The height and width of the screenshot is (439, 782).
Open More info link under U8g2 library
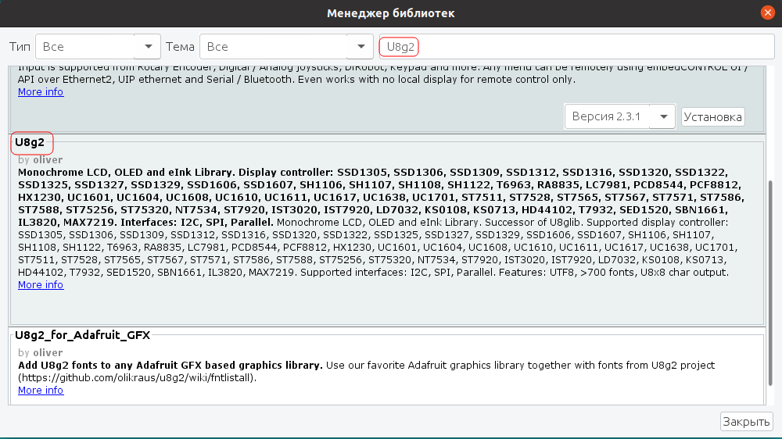click(x=41, y=285)
